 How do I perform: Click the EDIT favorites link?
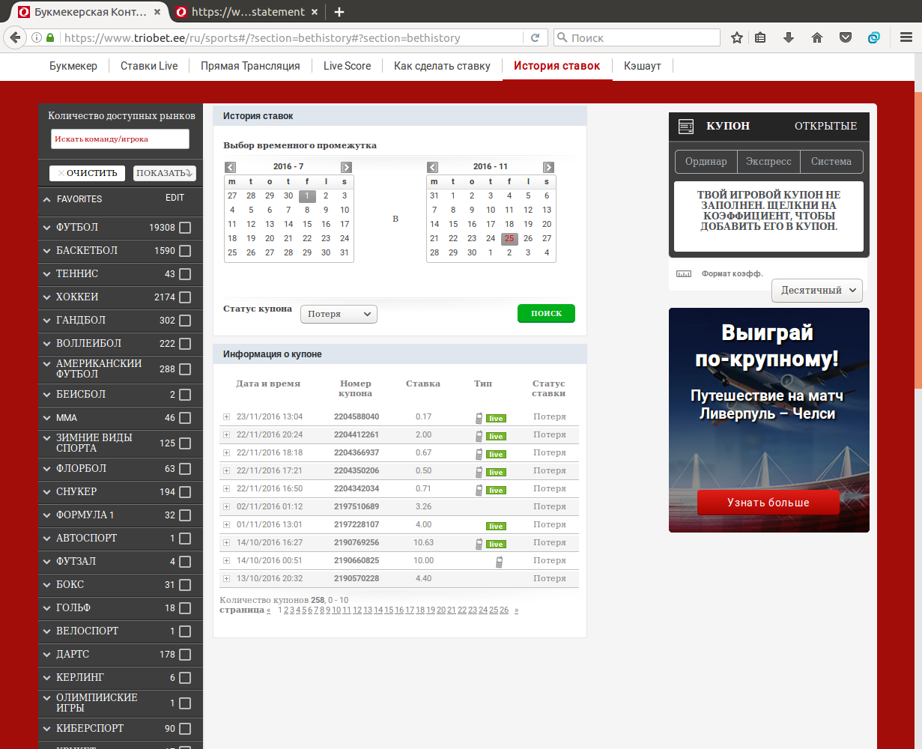(175, 198)
